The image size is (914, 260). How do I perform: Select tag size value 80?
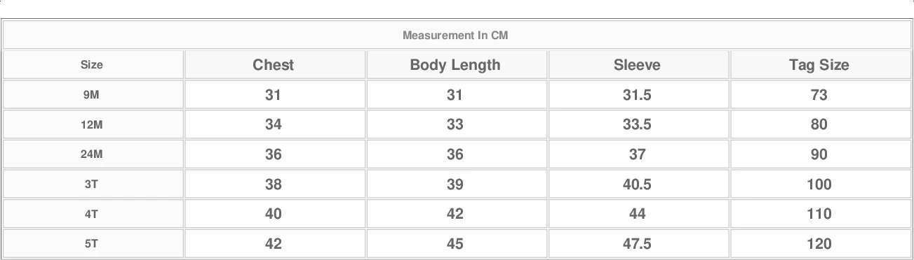pos(819,125)
